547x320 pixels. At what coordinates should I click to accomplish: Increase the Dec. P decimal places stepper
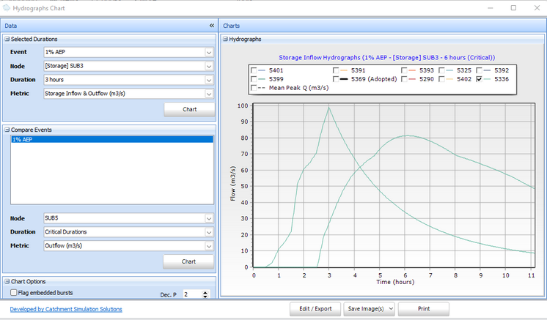(x=205, y=291)
